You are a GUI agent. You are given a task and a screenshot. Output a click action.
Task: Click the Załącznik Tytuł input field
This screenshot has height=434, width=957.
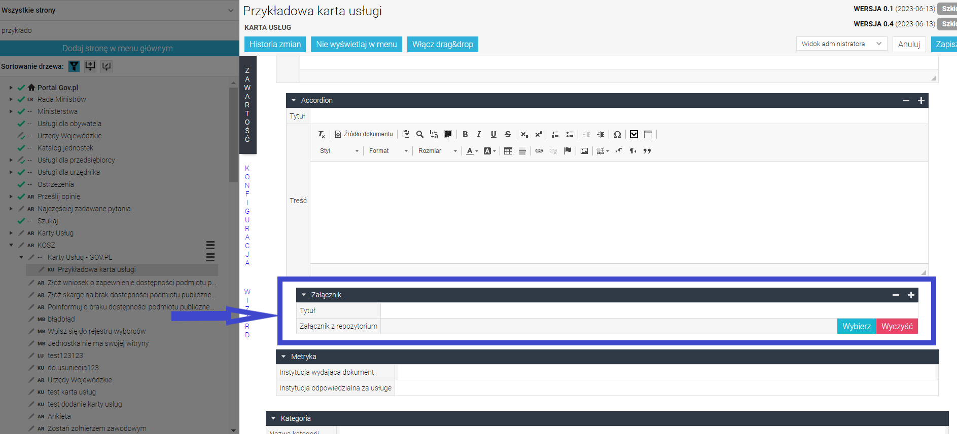pyautogui.click(x=649, y=310)
